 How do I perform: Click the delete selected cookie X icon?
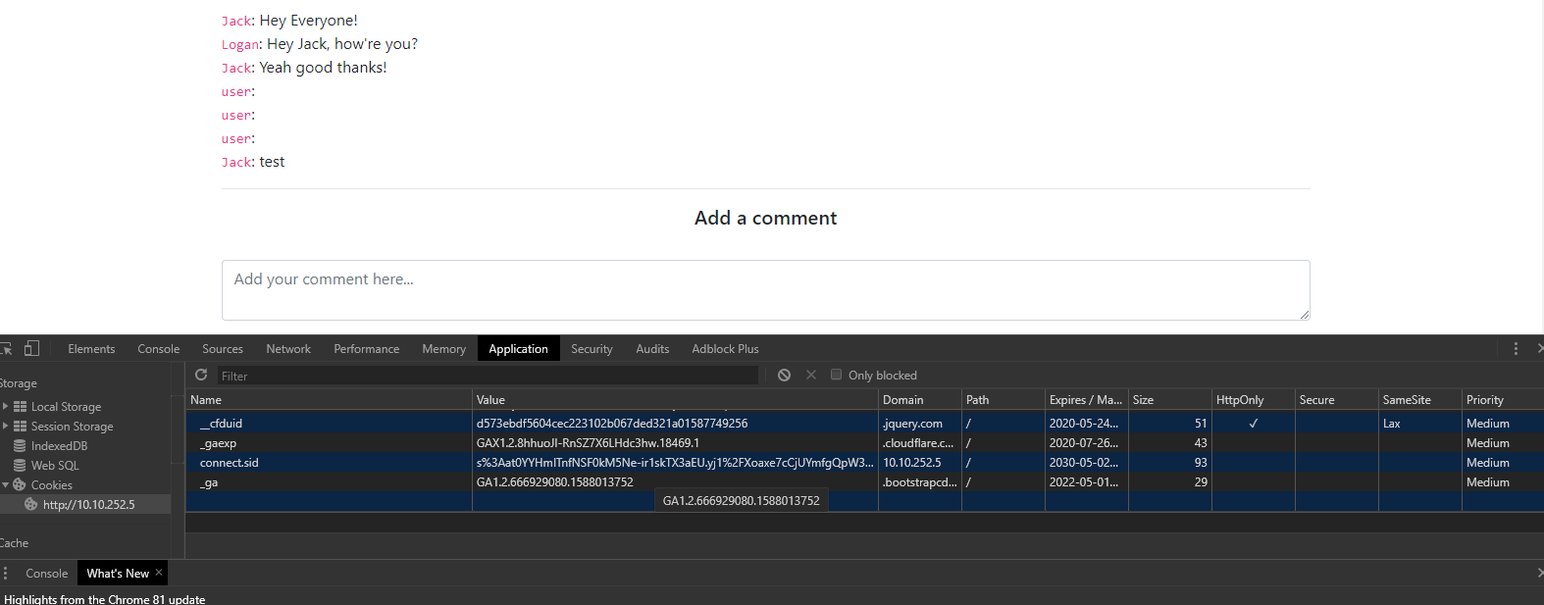(811, 375)
